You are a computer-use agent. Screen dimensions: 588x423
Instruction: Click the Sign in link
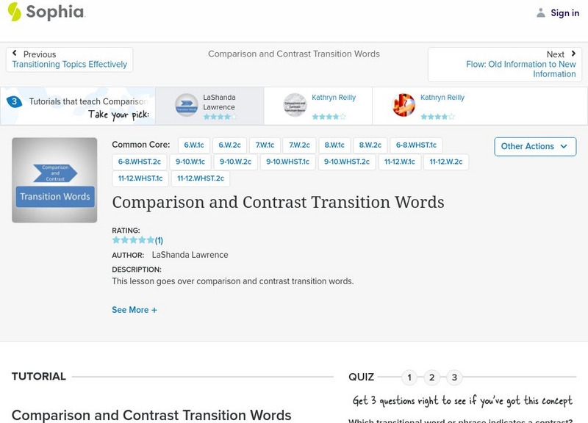(564, 13)
